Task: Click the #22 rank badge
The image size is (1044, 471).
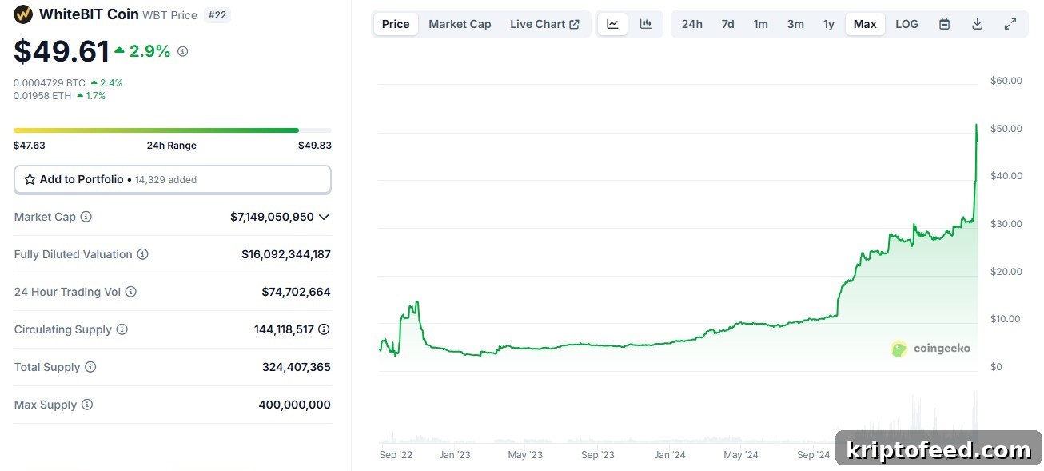Action: click(217, 14)
